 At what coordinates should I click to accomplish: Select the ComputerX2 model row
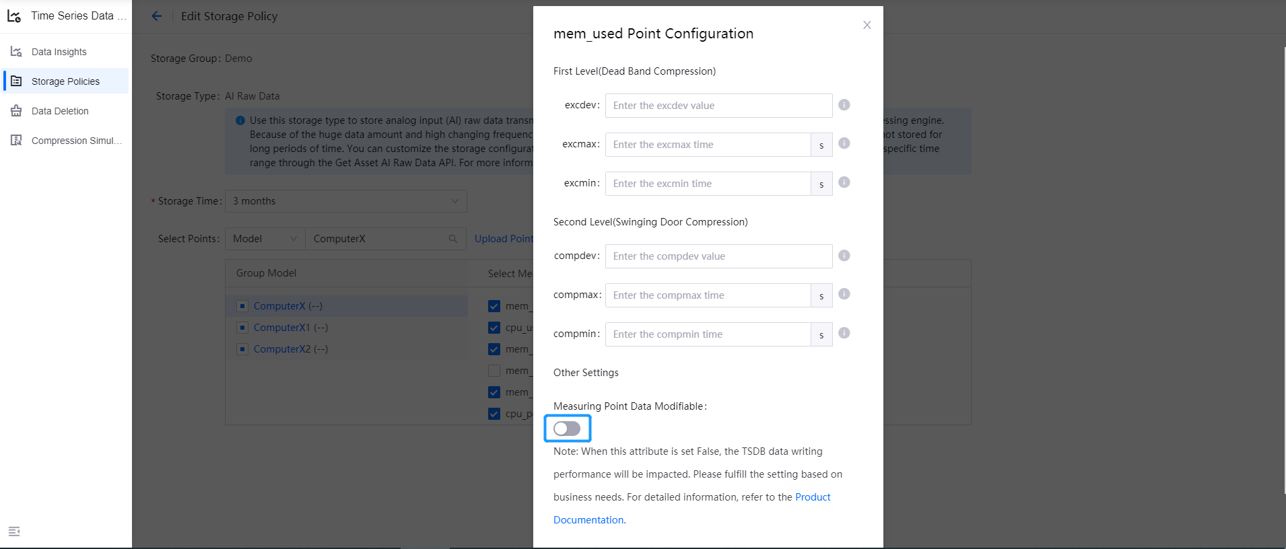347,349
